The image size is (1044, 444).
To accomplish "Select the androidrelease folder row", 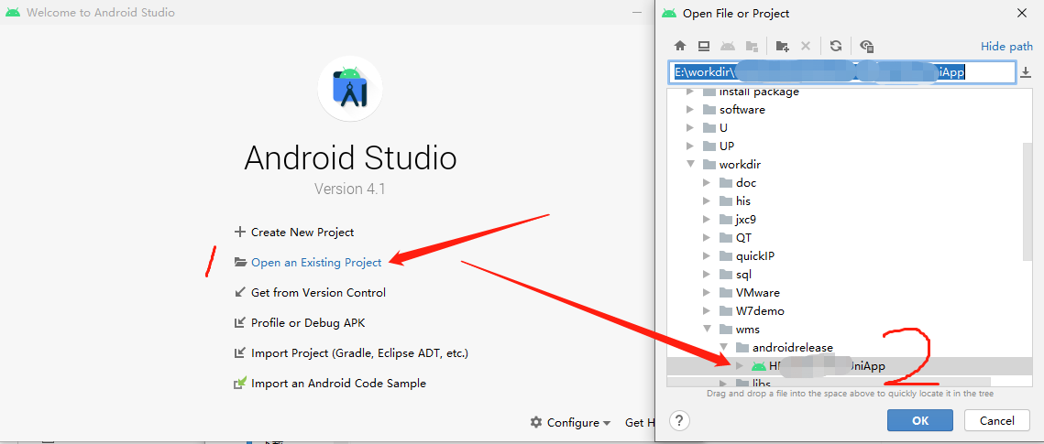I will click(x=845, y=348).
